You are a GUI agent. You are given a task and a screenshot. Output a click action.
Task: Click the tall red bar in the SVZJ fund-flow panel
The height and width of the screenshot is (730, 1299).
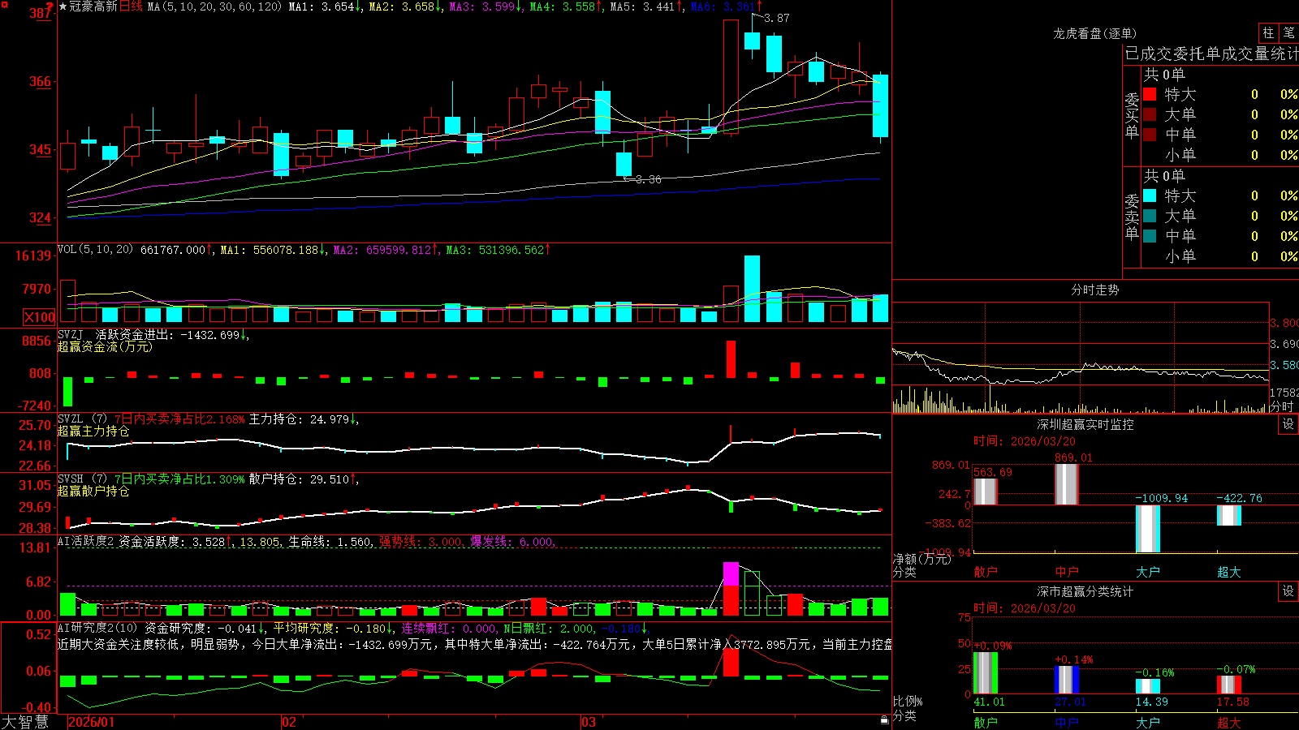731,359
